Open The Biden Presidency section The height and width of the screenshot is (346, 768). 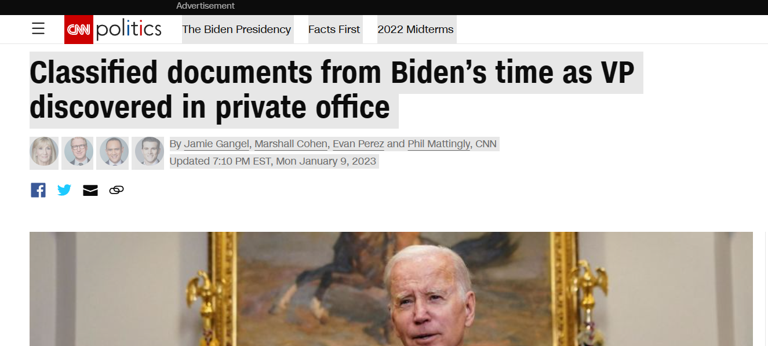pyautogui.click(x=236, y=30)
